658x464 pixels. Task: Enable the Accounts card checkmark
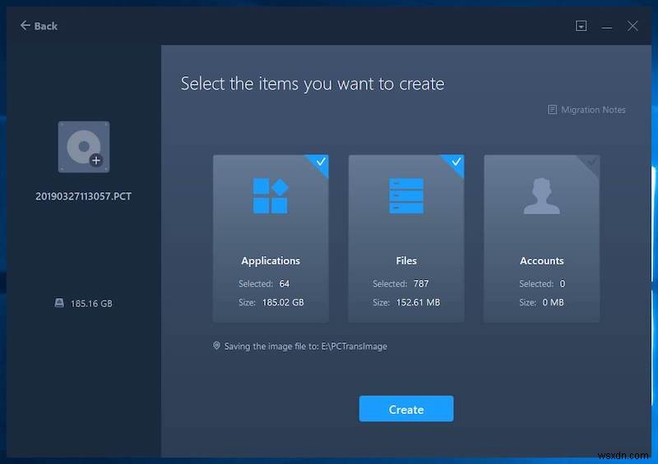tap(591, 163)
